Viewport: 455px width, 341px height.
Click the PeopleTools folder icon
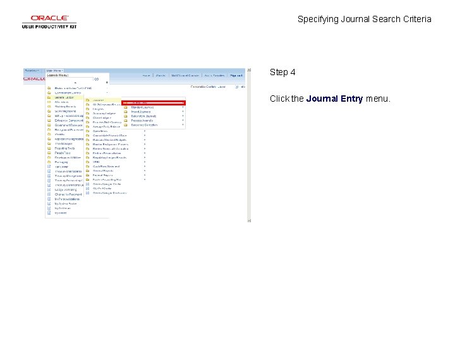tap(49, 153)
